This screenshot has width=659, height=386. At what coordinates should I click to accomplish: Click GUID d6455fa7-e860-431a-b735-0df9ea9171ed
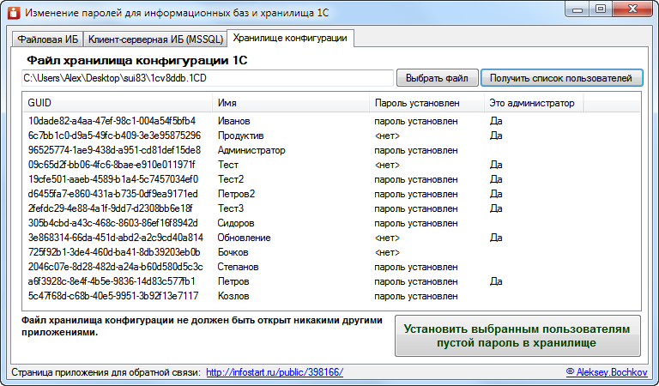[x=112, y=194]
